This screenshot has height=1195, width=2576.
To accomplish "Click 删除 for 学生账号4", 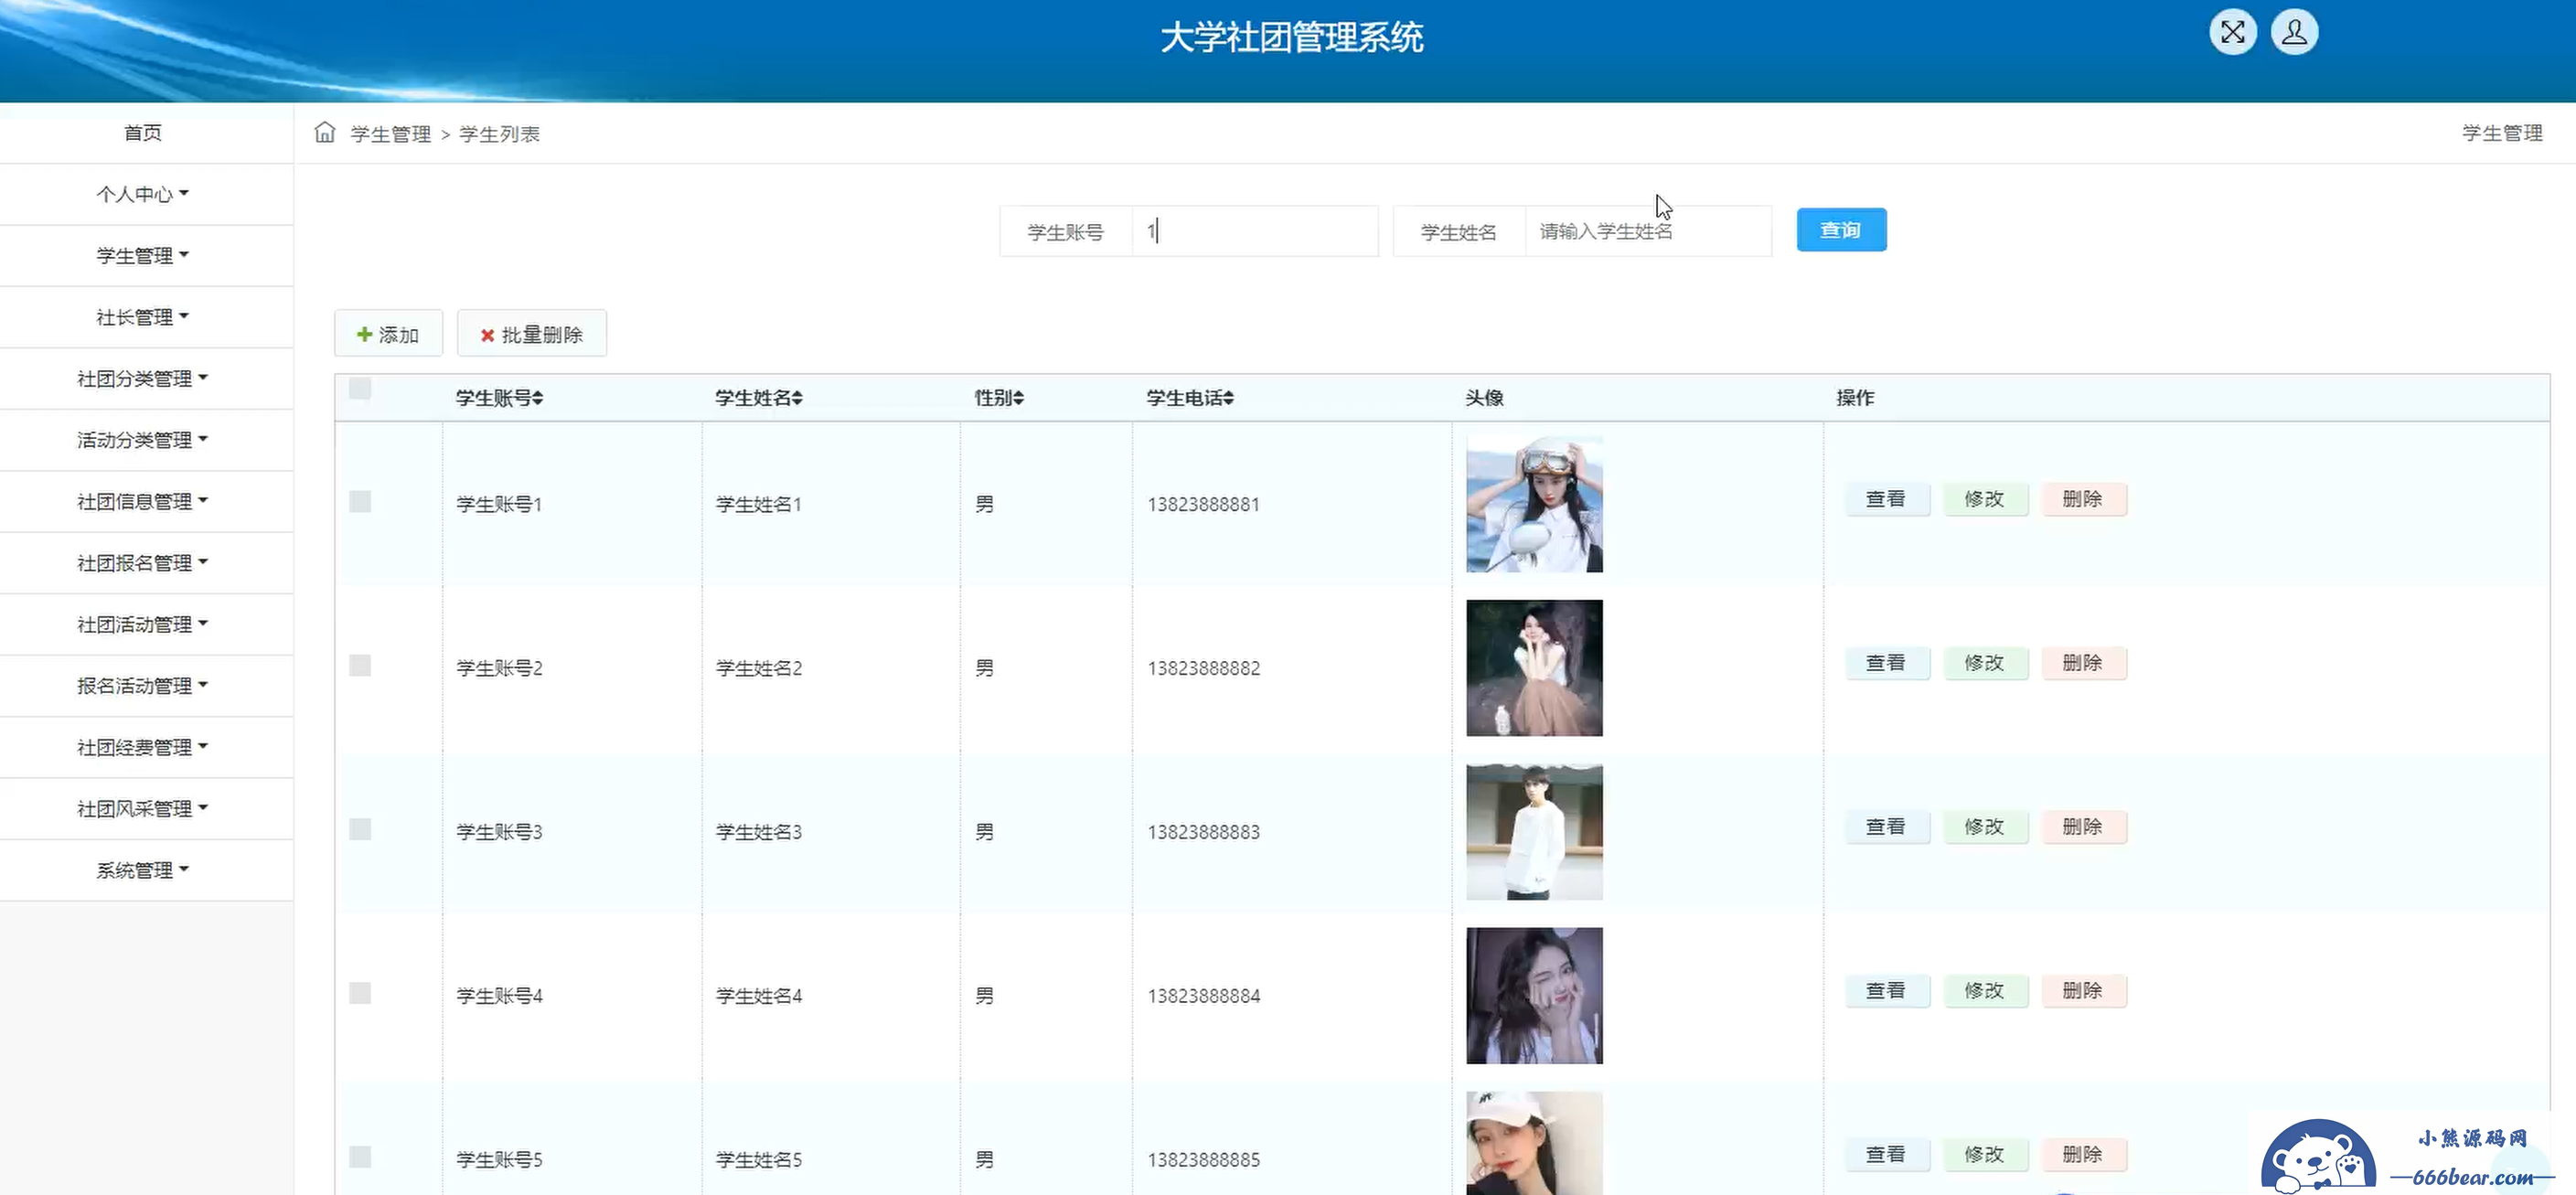I will [2083, 991].
